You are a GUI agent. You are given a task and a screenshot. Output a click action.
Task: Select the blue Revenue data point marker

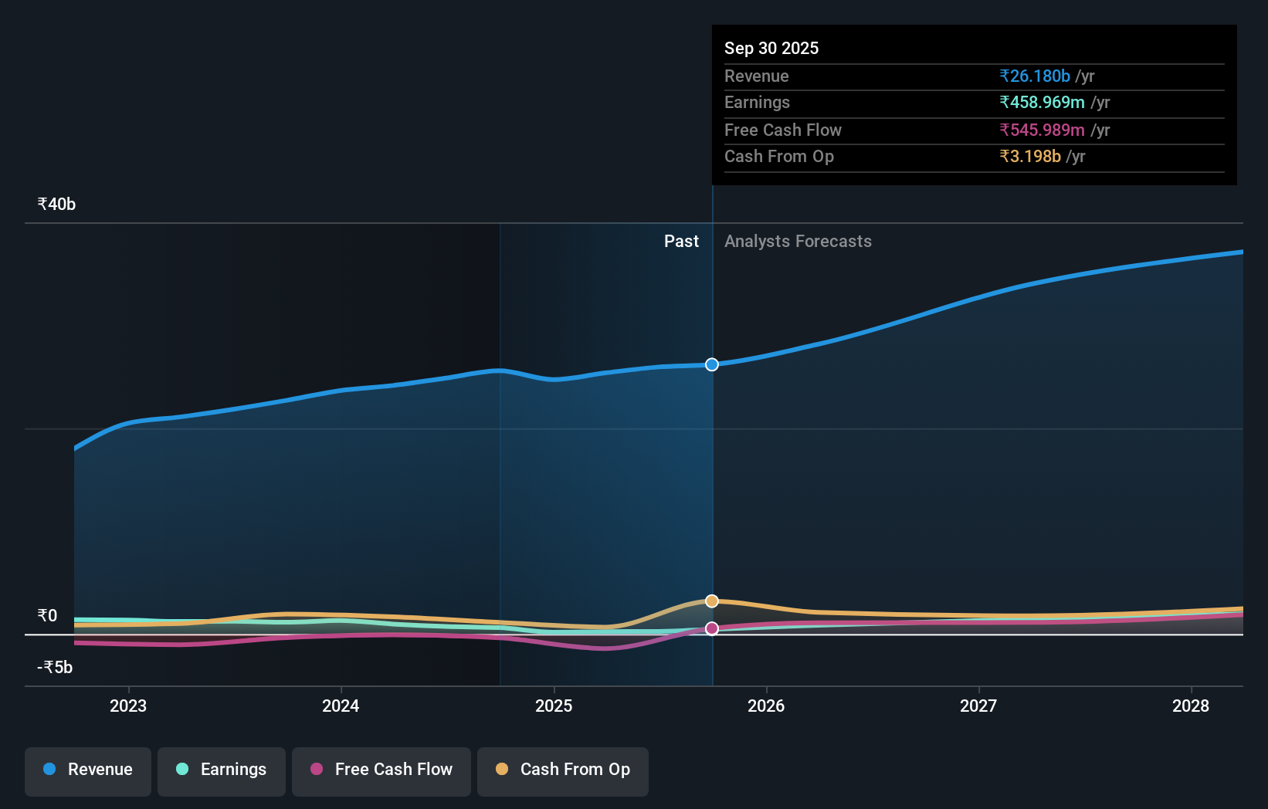pos(711,364)
